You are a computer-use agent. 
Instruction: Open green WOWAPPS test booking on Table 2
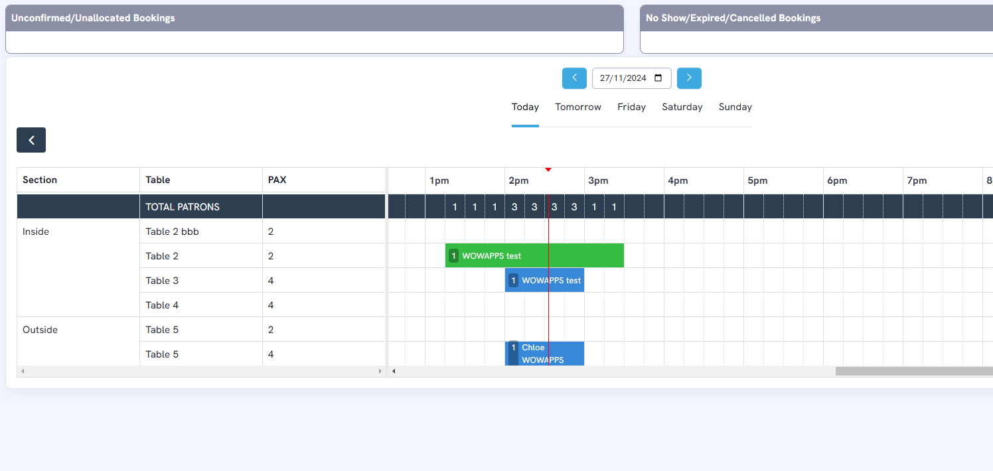(534, 256)
